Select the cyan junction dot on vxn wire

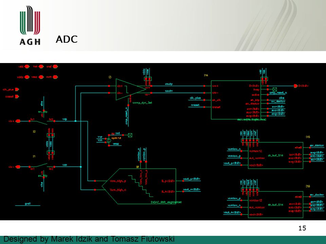[81, 167]
